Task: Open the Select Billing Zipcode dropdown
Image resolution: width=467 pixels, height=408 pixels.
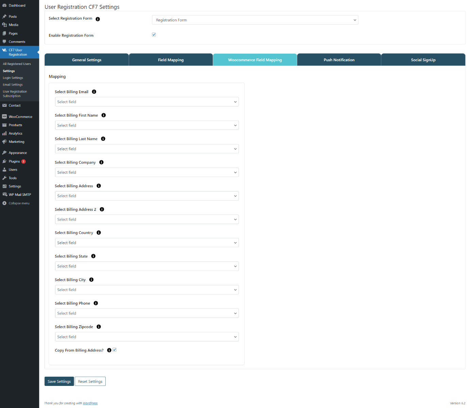Action: [x=147, y=337]
